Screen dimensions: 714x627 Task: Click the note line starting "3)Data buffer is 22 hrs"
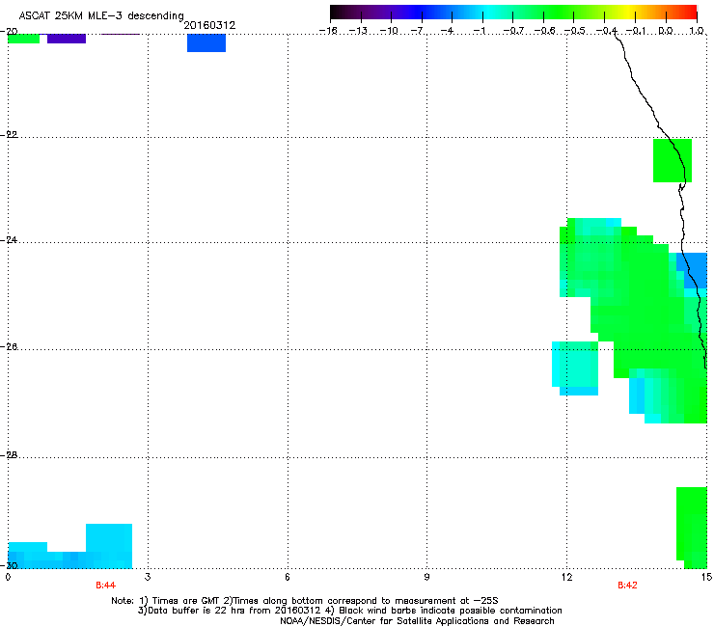pyautogui.click(x=349, y=611)
